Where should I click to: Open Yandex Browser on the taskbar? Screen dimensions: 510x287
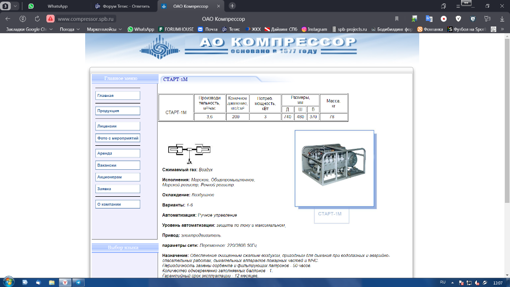tap(65, 282)
